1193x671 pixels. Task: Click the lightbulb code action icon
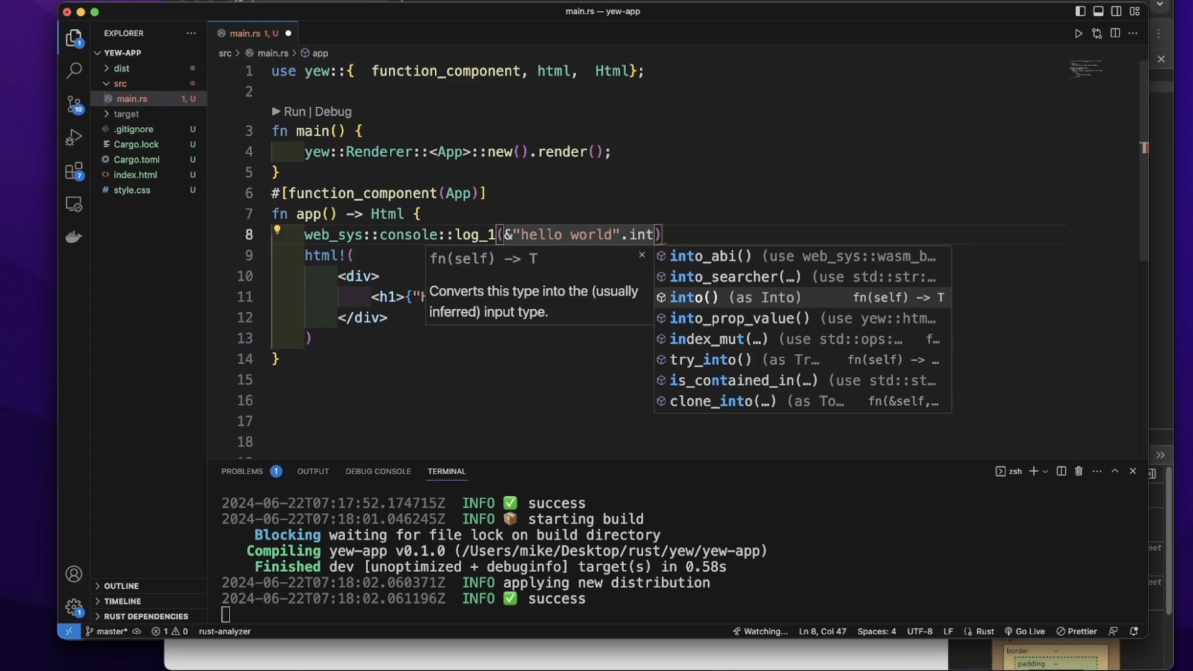(x=277, y=230)
